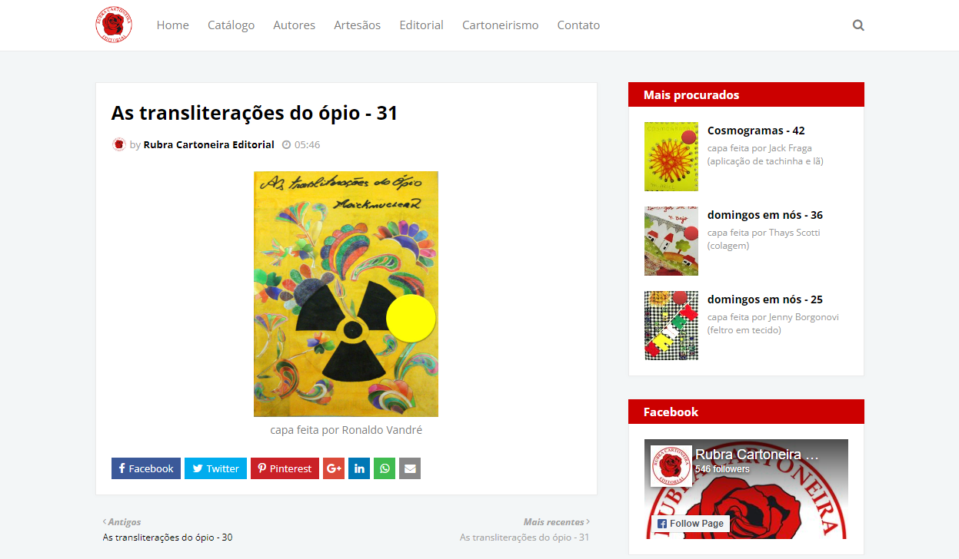The width and height of the screenshot is (959, 559).
Task: Share post via email envelope icon
Action: (410, 468)
